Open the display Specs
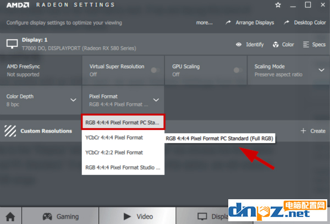 tap(319, 45)
